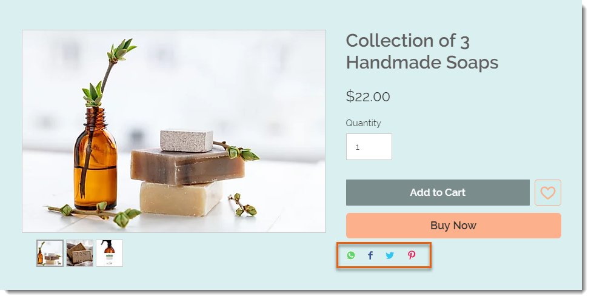The width and height of the screenshot is (591, 299).
Task: Click the Collection of 3 Handmade Soaps title
Action: [x=422, y=52]
